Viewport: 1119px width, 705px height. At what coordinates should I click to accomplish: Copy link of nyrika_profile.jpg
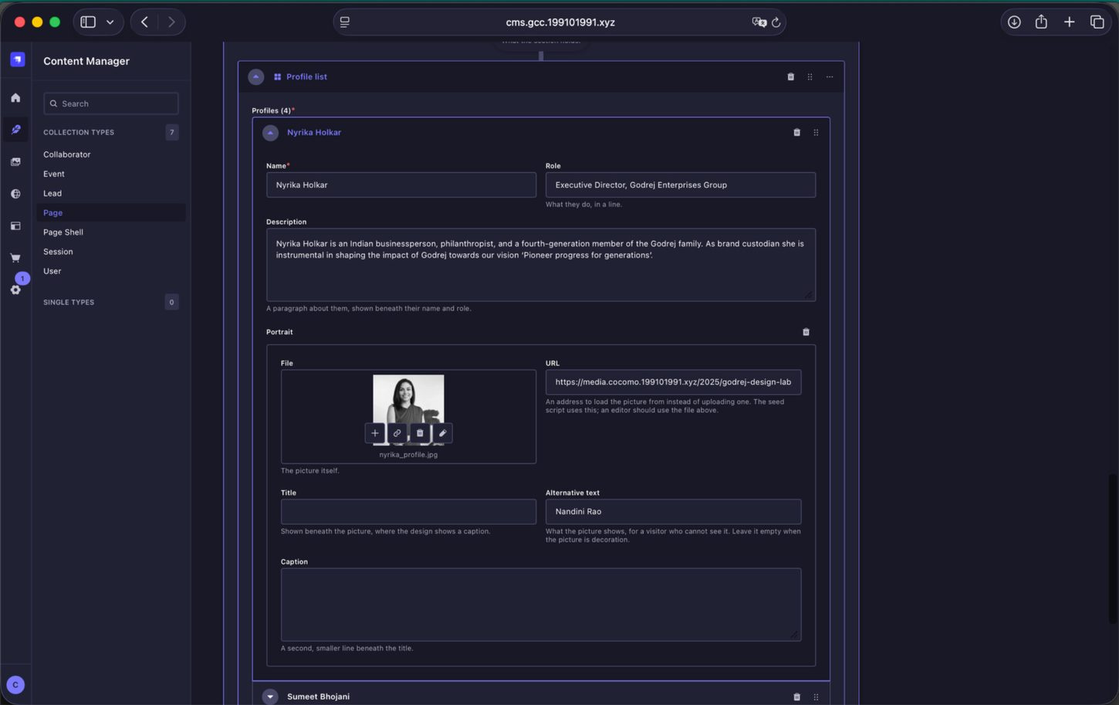[397, 433]
